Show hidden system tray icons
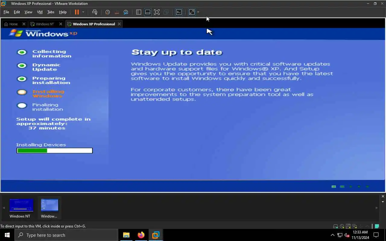 pyautogui.click(x=333, y=235)
